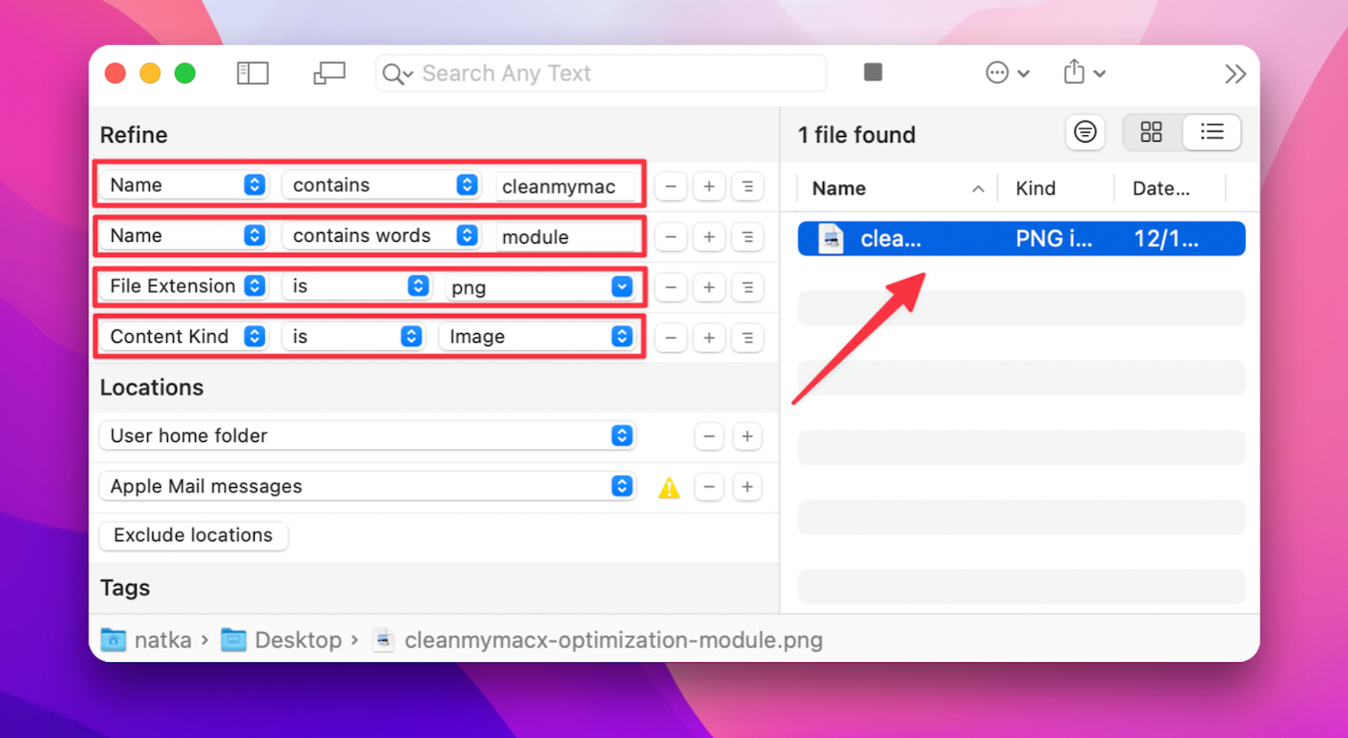The width and height of the screenshot is (1348, 738).
Task: Click the preview pane icon in toolbar
Action: pyautogui.click(x=329, y=72)
